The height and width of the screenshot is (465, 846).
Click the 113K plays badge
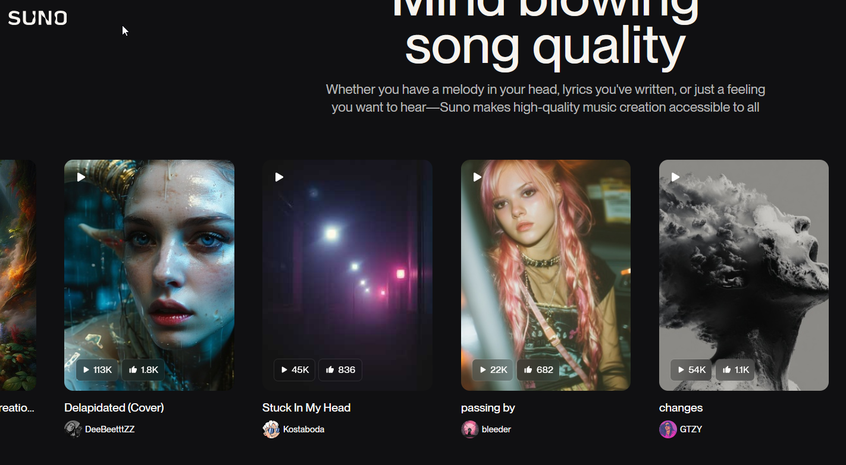click(98, 370)
